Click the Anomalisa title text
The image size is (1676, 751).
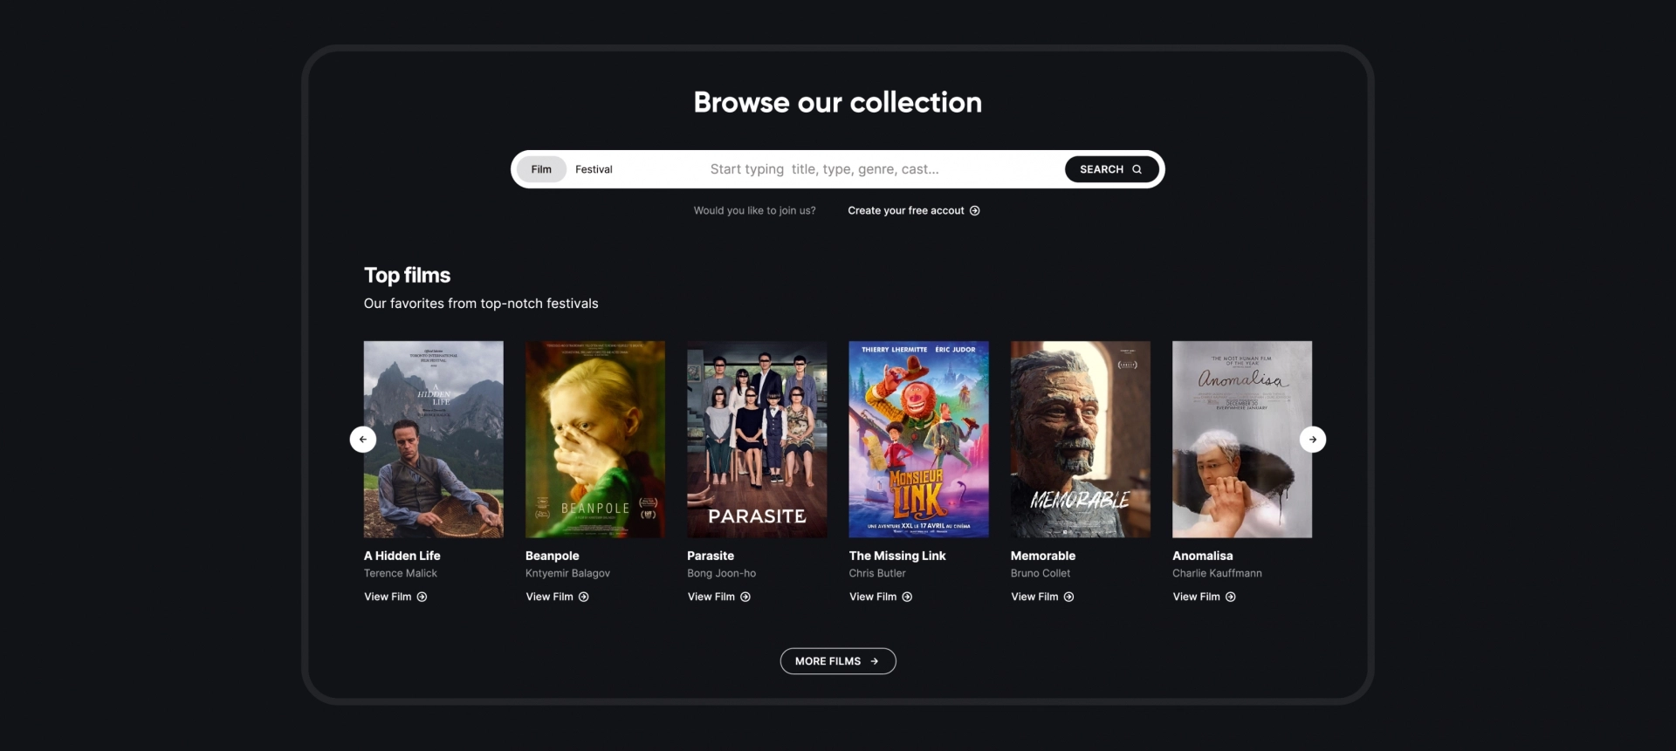pos(1203,556)
